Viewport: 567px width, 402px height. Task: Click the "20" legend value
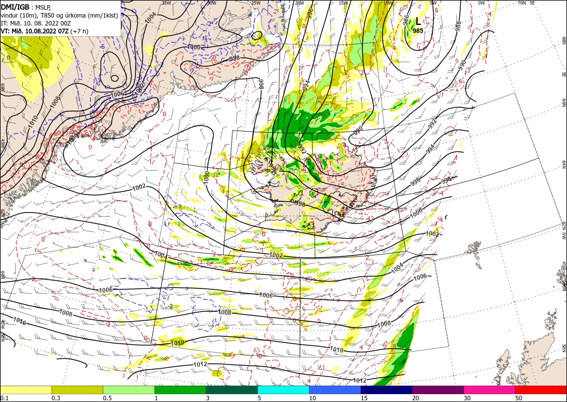416,397
